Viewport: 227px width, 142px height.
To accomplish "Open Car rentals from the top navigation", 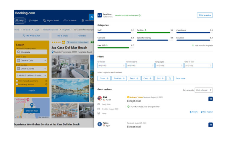I will (x=70, y=21).
